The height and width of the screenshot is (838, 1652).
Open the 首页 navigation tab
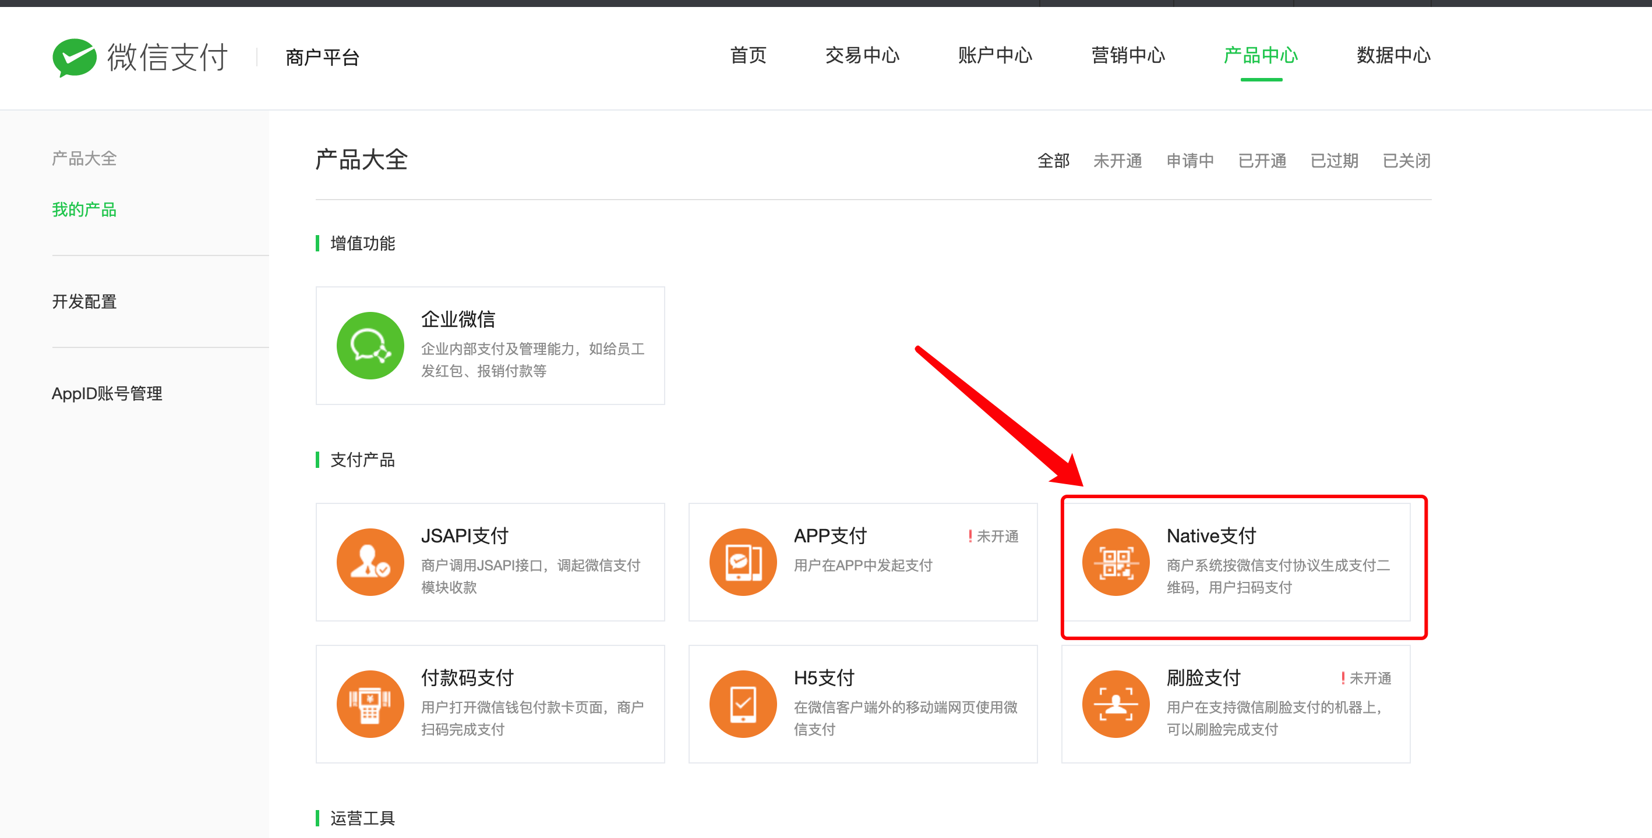click(x=749, y=56)
